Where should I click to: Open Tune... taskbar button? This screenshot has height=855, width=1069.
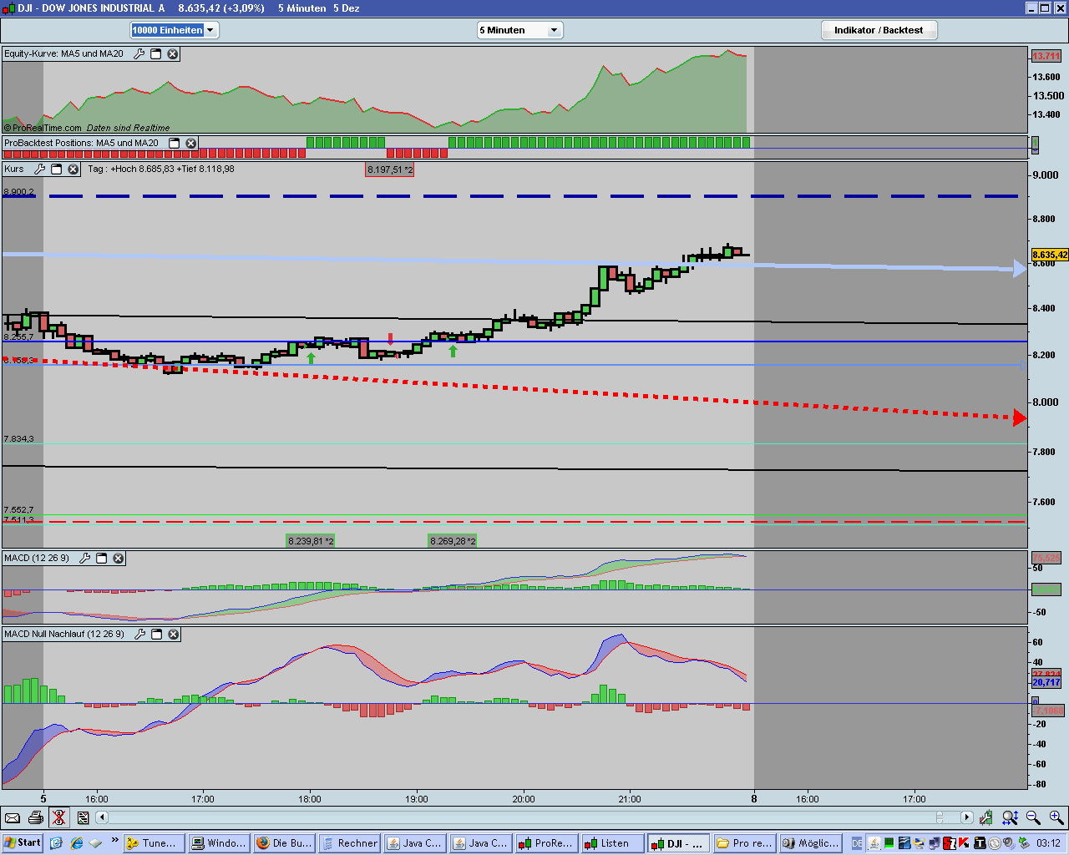152,843
